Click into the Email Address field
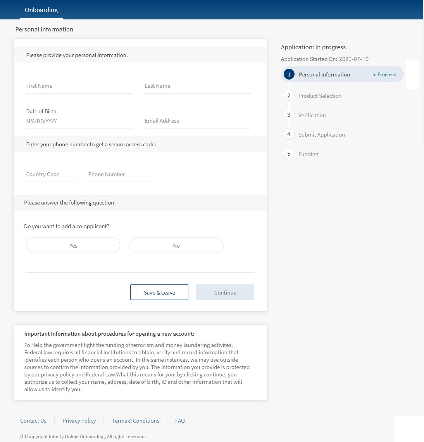The image size is (424, 442). (198, 121)
